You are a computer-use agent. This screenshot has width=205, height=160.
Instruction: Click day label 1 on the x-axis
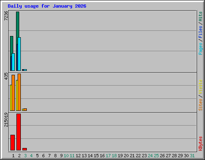[13, 156]
